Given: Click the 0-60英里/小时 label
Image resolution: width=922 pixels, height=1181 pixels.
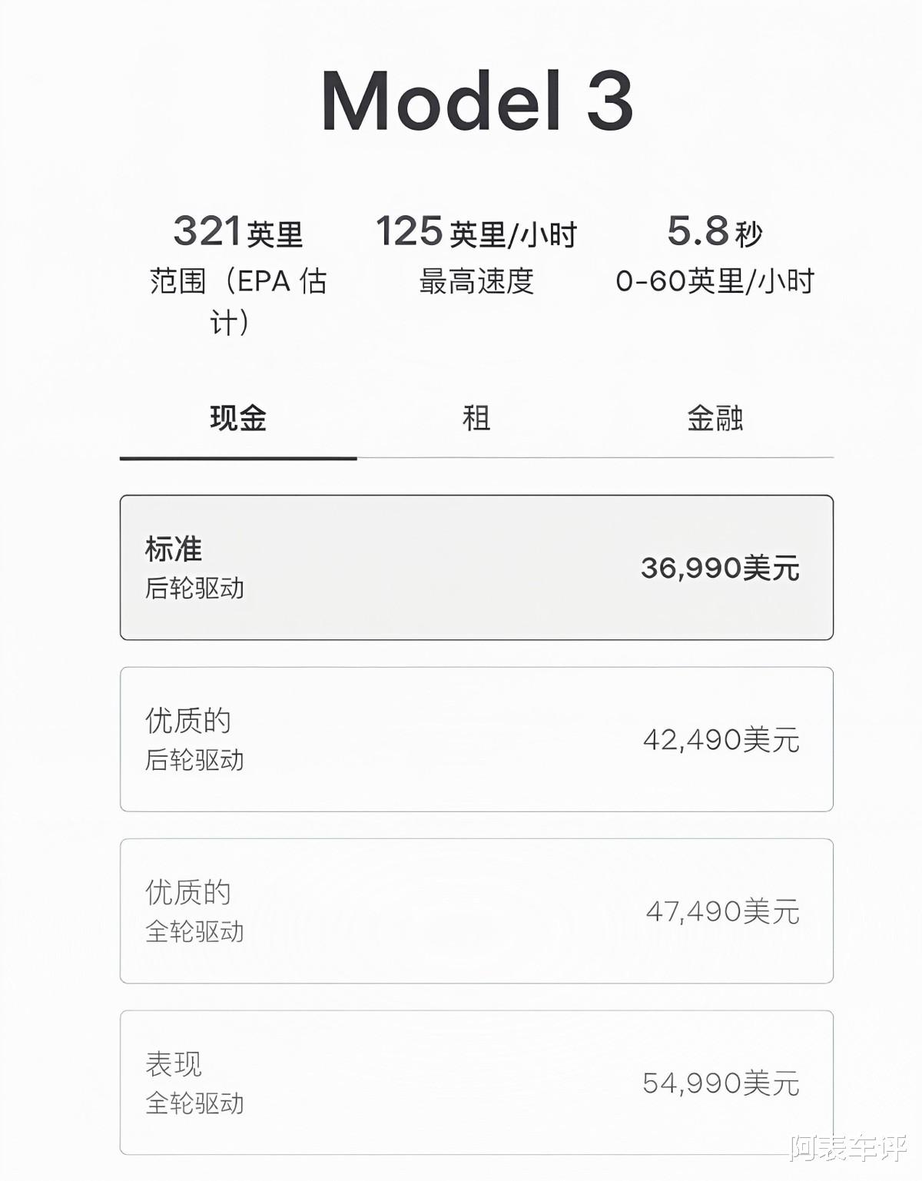Looking at the screenshot, I should point(715,281).
